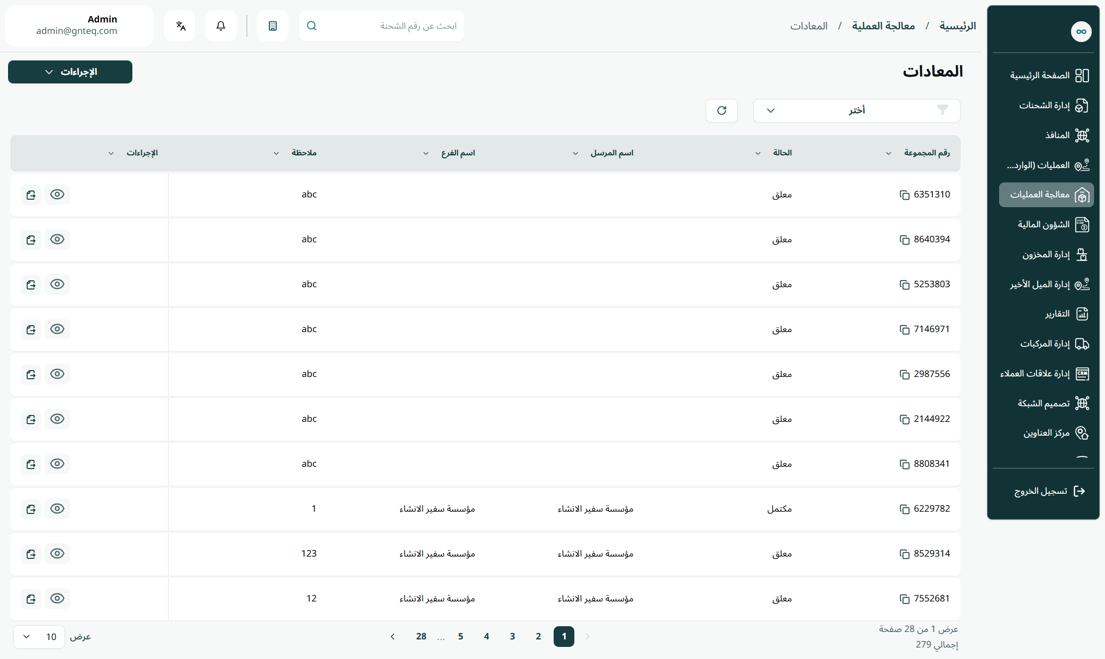Copy group number 6351310
The height and width of the screenshot is (659, 1105).
(904, 195)
